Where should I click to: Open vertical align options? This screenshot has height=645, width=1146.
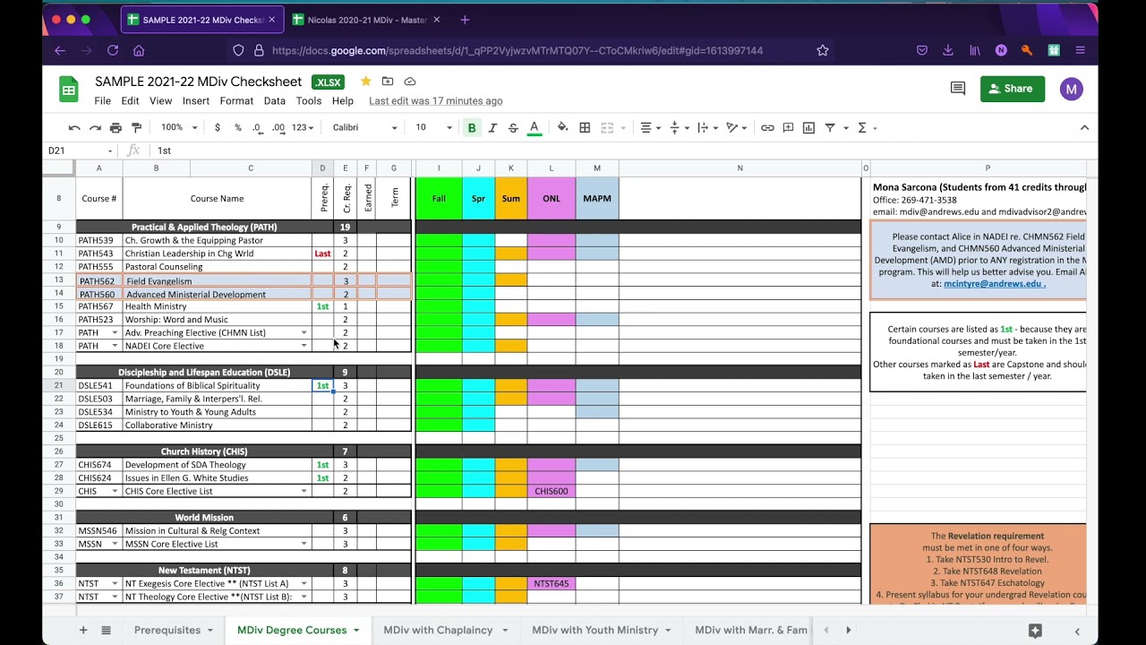click(x=679, y=128)
